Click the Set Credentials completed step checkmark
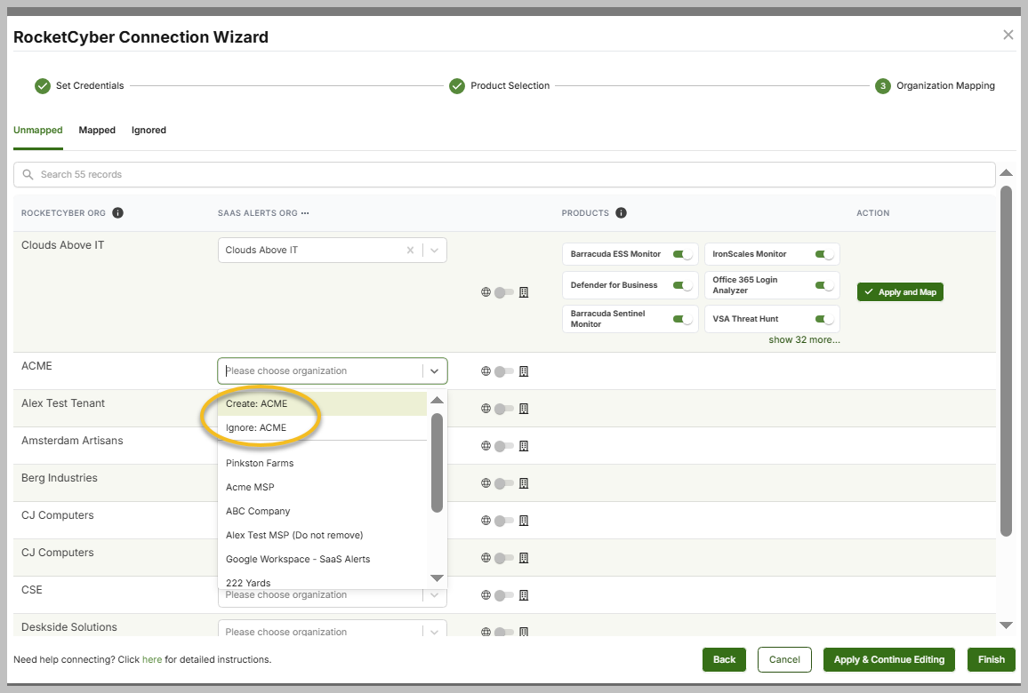This screenshot has width=1028, height=693. pos(43,86)
